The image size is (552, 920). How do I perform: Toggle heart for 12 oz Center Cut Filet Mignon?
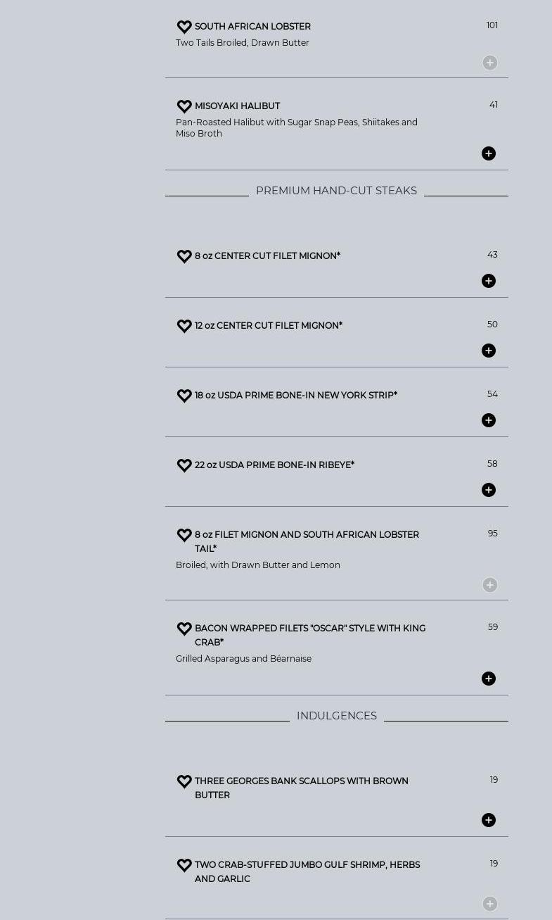pyautogui.click(x=184, y=326)
